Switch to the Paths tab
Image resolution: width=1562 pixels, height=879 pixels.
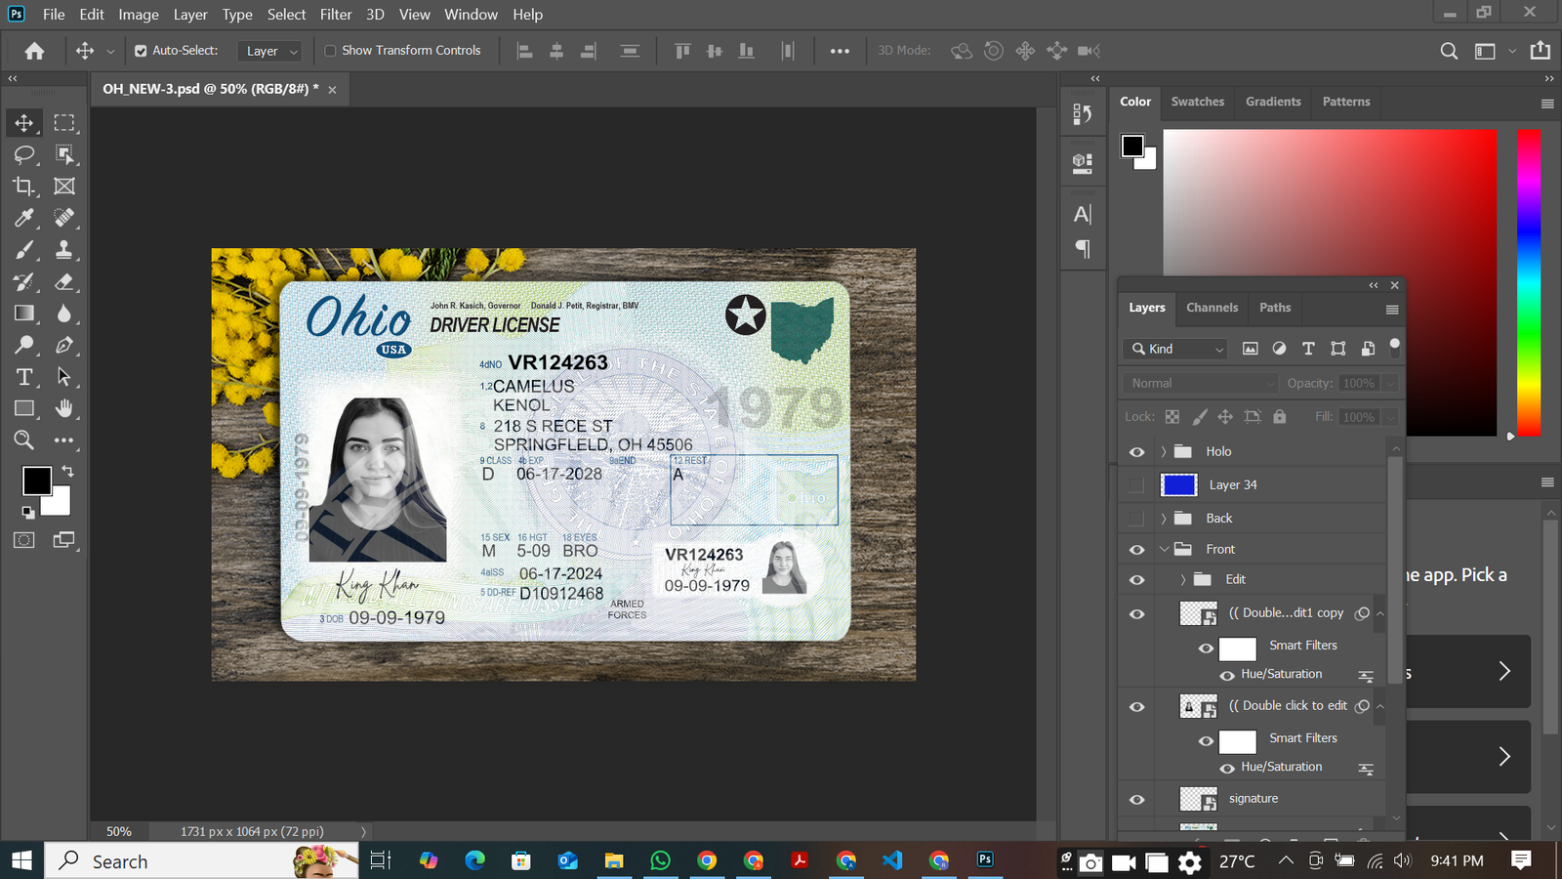tap(1275, 308)
